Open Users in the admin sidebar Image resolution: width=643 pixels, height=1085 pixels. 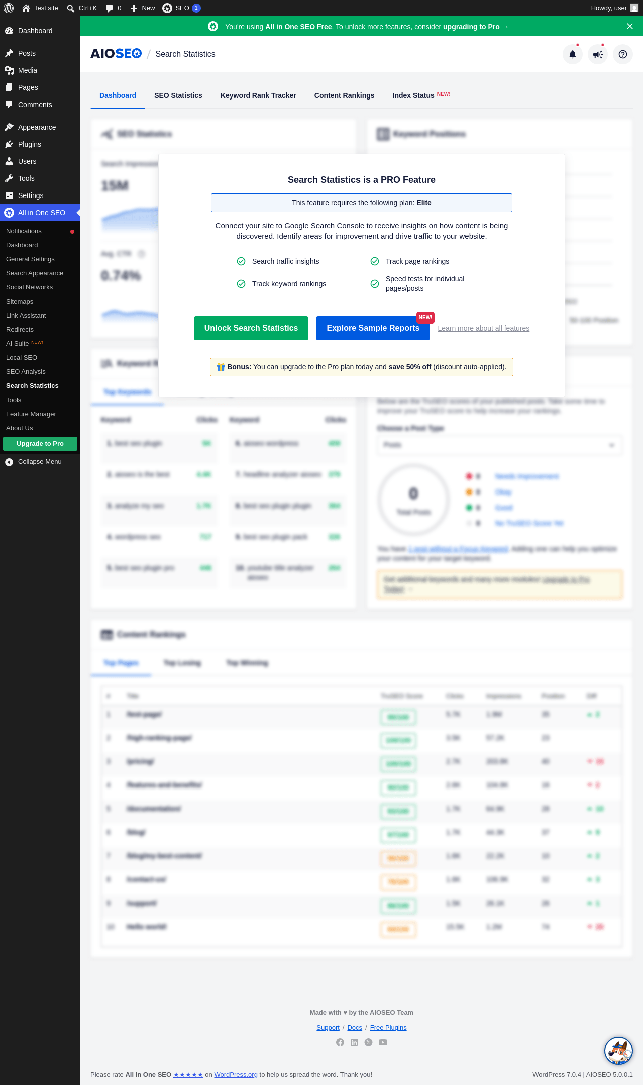pos(40,161)
